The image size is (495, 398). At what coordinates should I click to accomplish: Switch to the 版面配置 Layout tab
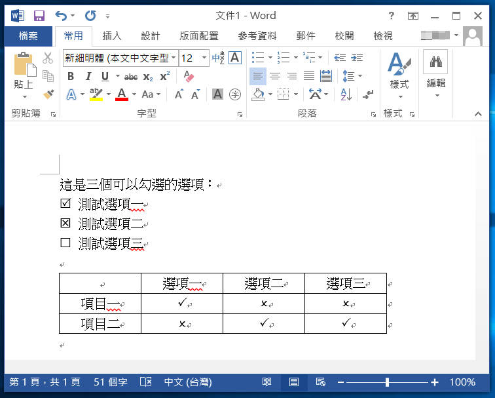(199, 36)
